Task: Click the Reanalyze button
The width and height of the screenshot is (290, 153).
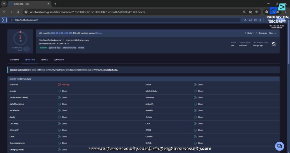Action: pyautogui.click(x=261, y=33)
